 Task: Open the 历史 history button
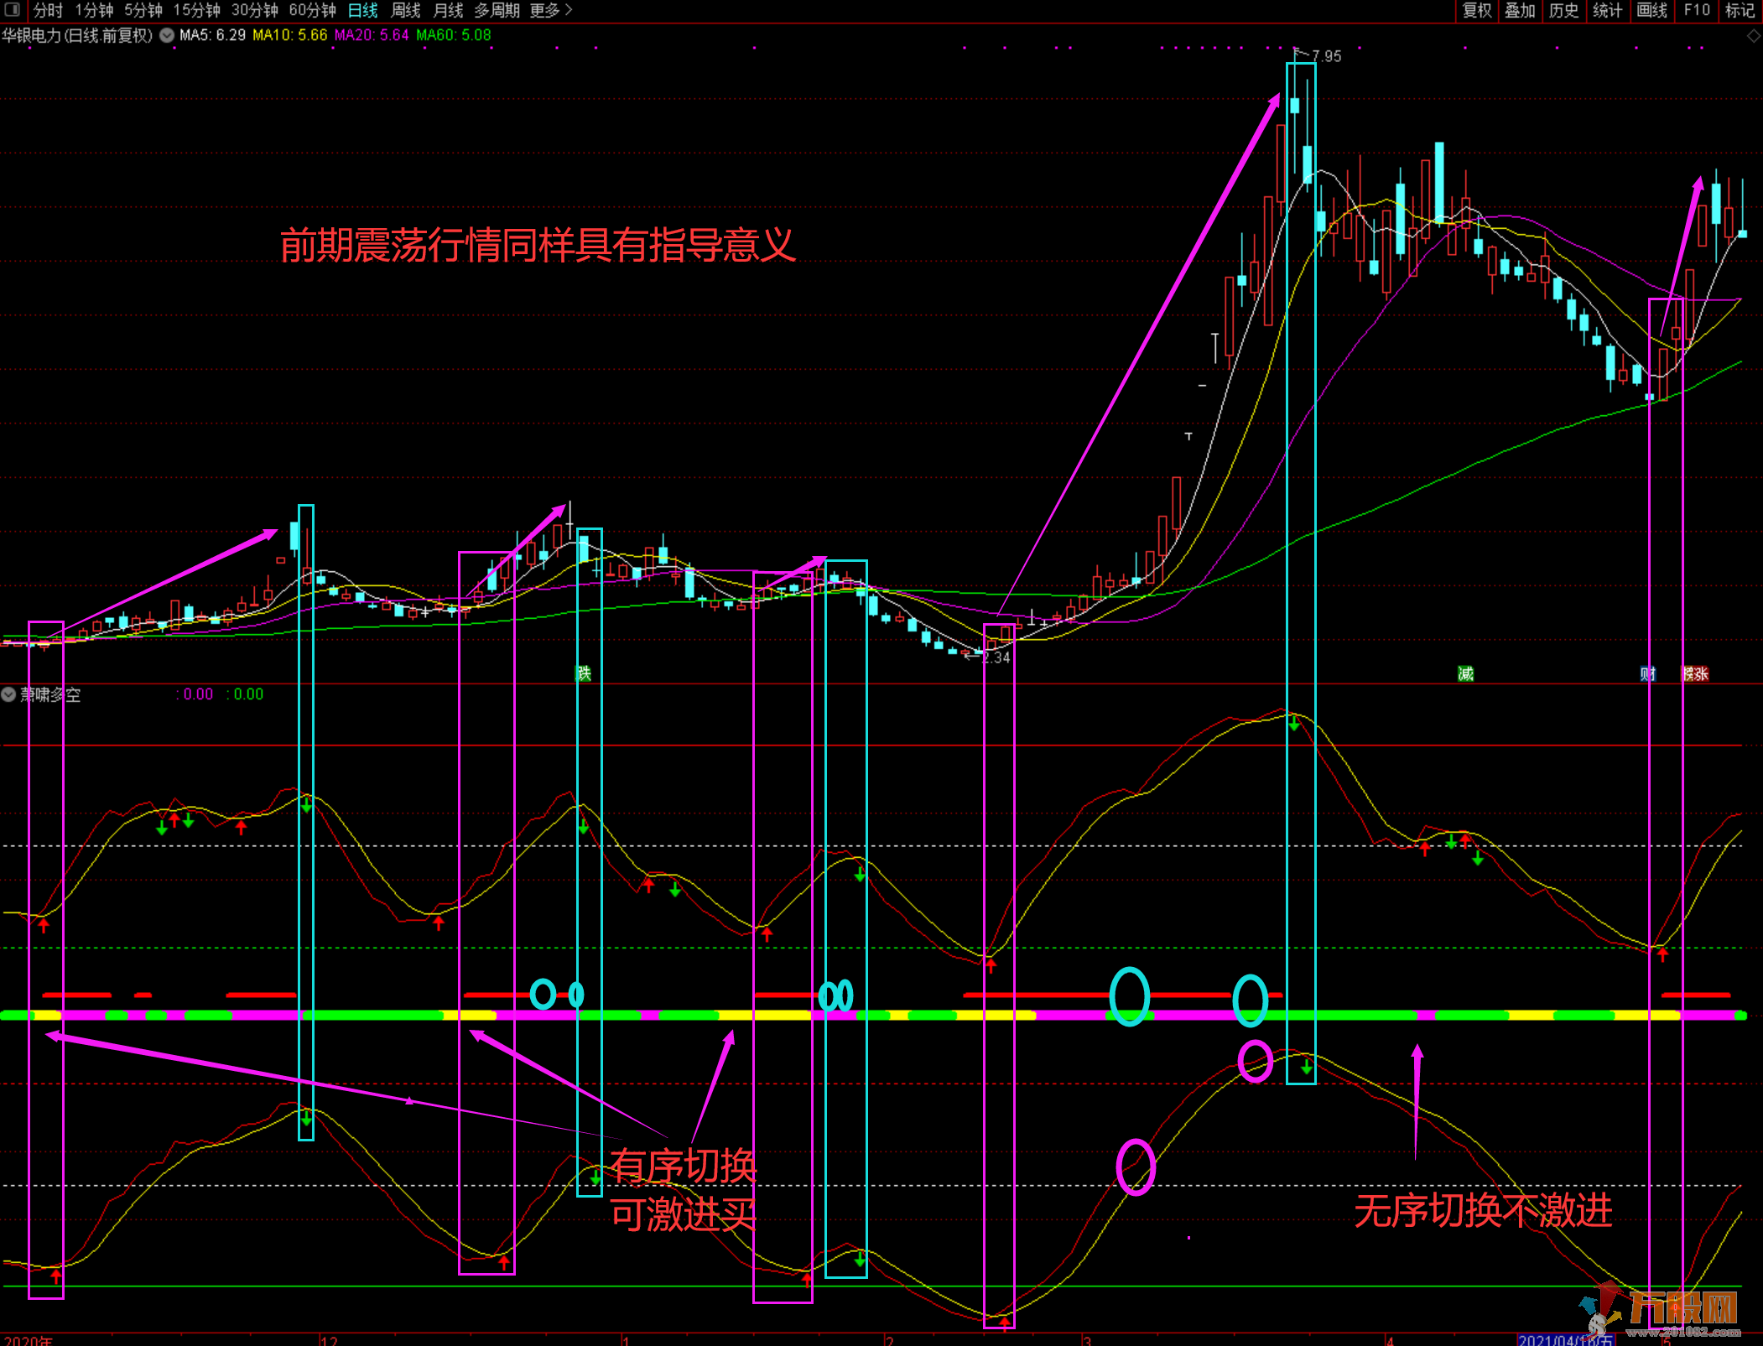pyautogui.click(x=1563, y=10)
